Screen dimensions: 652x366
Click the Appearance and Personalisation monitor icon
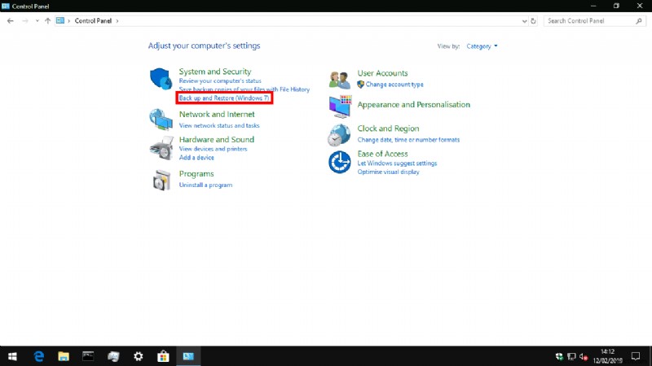(x=340, y=107)
